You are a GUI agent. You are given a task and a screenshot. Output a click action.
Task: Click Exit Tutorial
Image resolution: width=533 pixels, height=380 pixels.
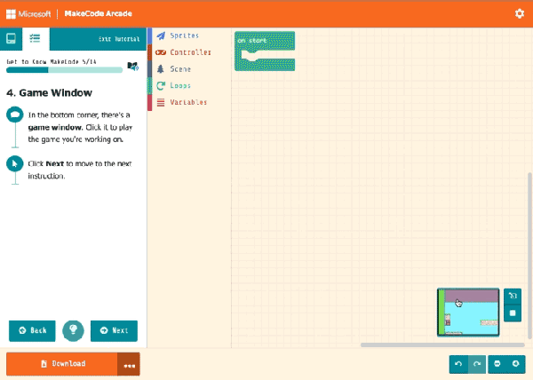[119, 39]
